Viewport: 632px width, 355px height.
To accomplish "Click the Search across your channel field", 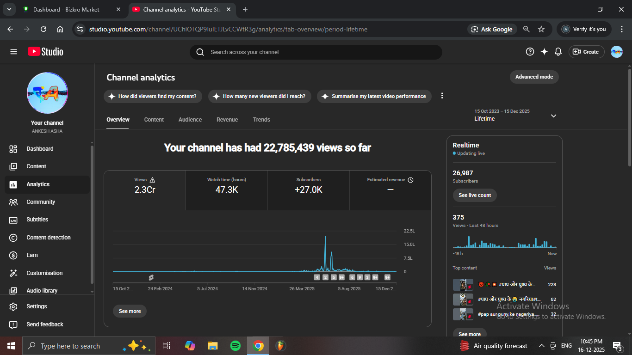I will tap(319, 52).
